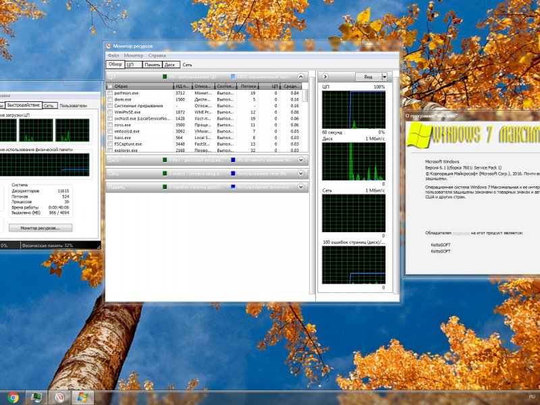Open the Вид dropdown arrow
540x405 pixels.
click(x=384, y=77)
